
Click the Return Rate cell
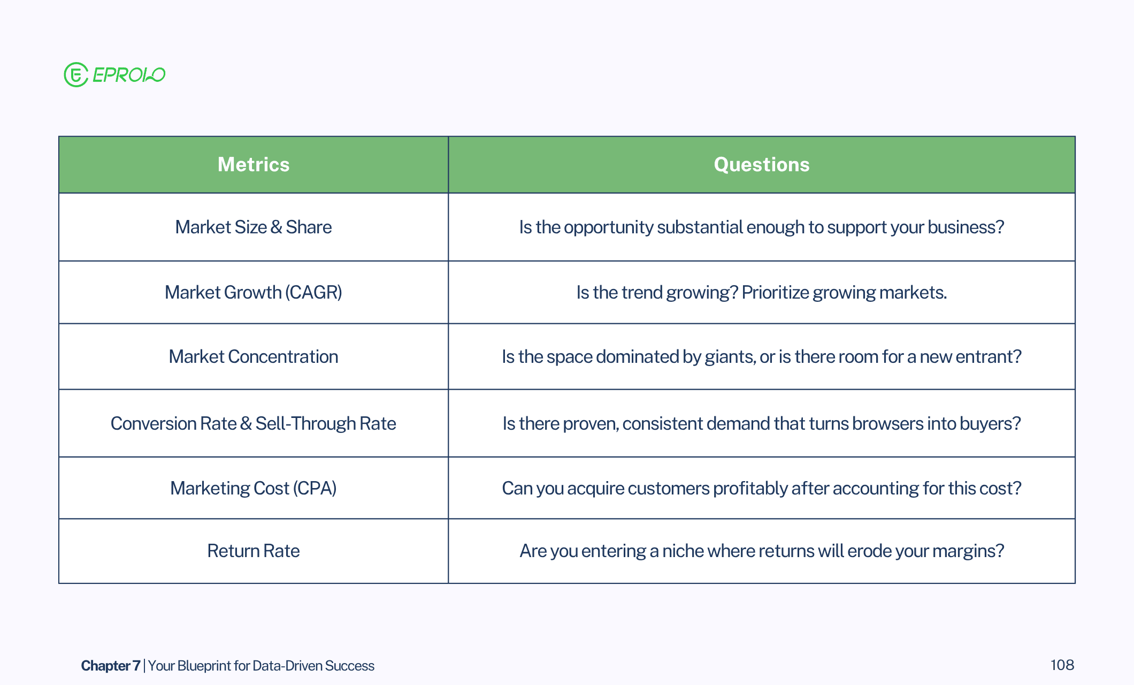(x=254, y=551)
